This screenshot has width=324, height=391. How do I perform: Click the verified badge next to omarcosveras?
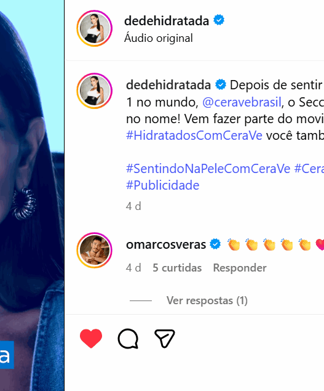click(215, 244)
